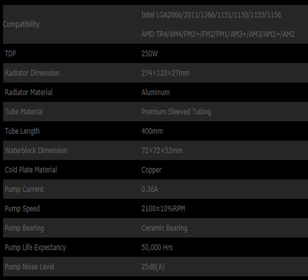Select the 25dB(A) pump noise value
308x280 pixels.
tap(153, 267)
